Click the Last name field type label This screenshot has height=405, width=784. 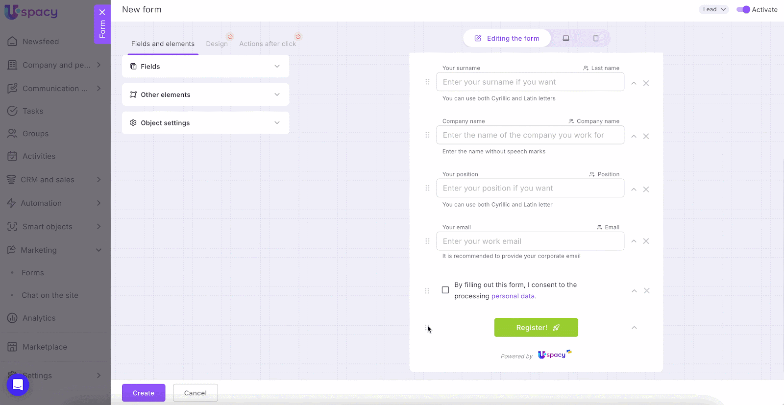601,68
